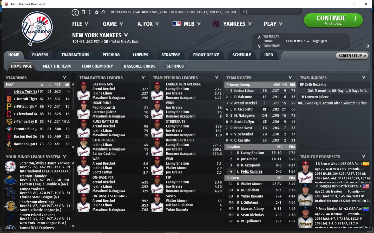Image resolution: width=374 pixels, height=233 pixels.
Task: Click the Tampa Bay logo in standings
Action: click(9, 122)
